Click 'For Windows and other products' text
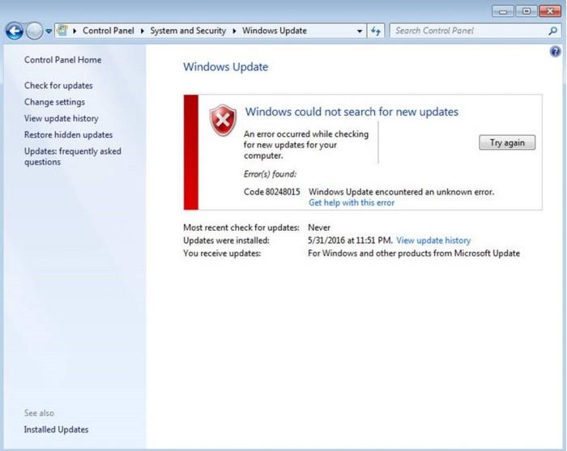 tap(414, 253)
